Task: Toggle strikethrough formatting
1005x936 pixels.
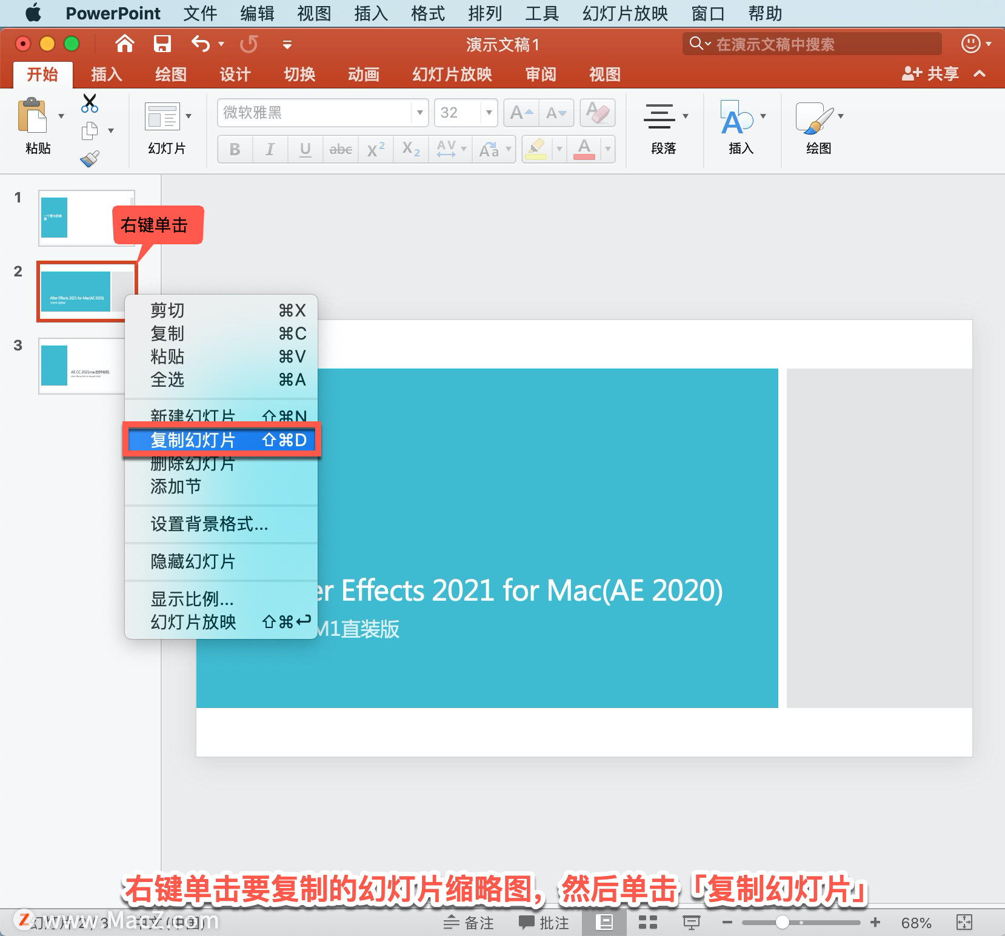Action: pos(341,149)
